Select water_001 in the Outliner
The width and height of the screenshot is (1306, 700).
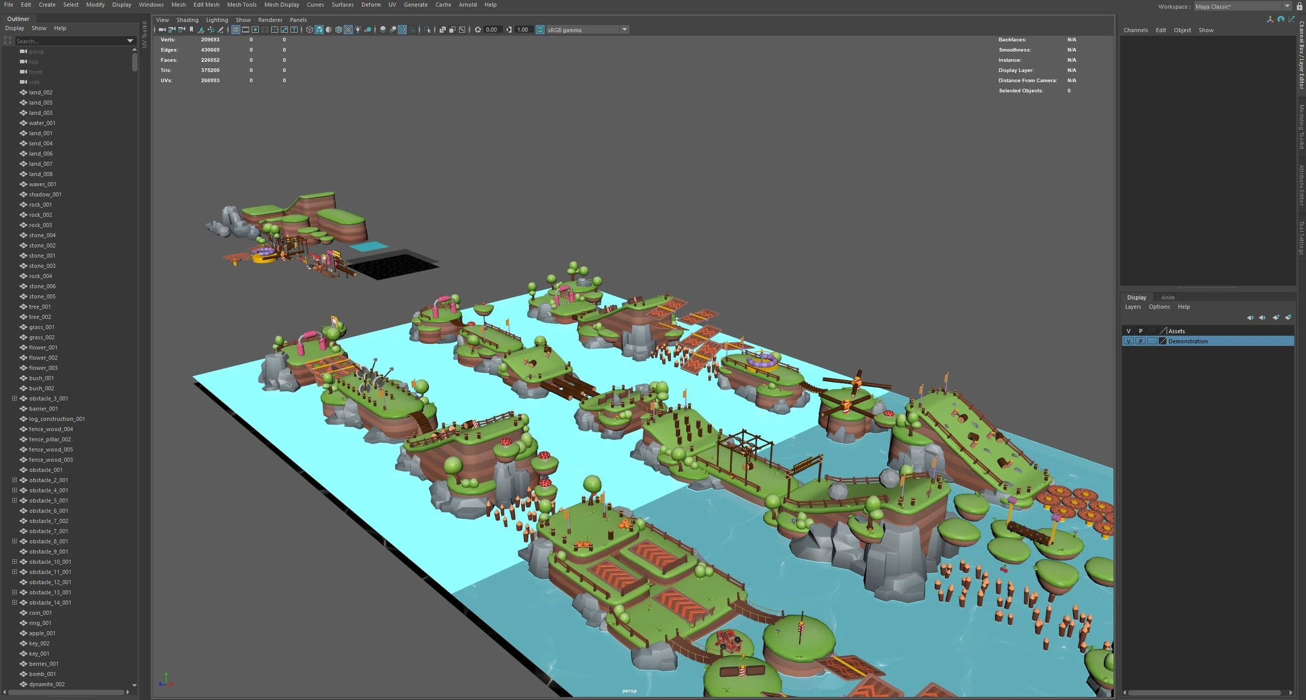coord(42,123)
